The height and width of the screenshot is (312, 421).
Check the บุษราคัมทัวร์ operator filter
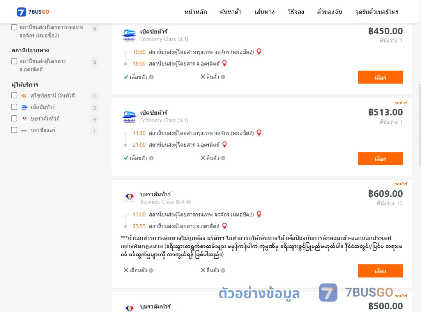click(x=14, y=119)
